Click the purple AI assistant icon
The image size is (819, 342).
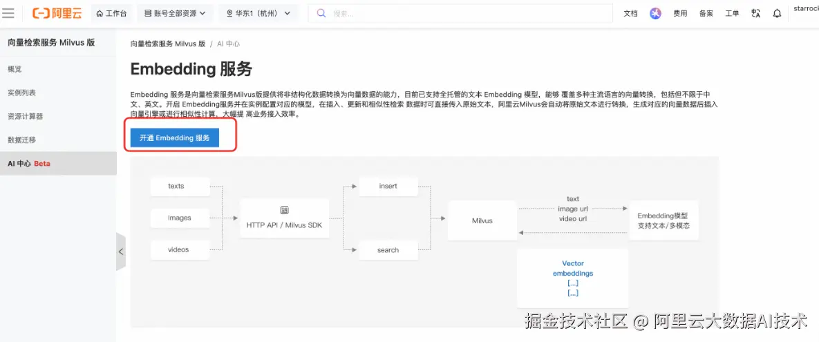[x=655, y=14]
